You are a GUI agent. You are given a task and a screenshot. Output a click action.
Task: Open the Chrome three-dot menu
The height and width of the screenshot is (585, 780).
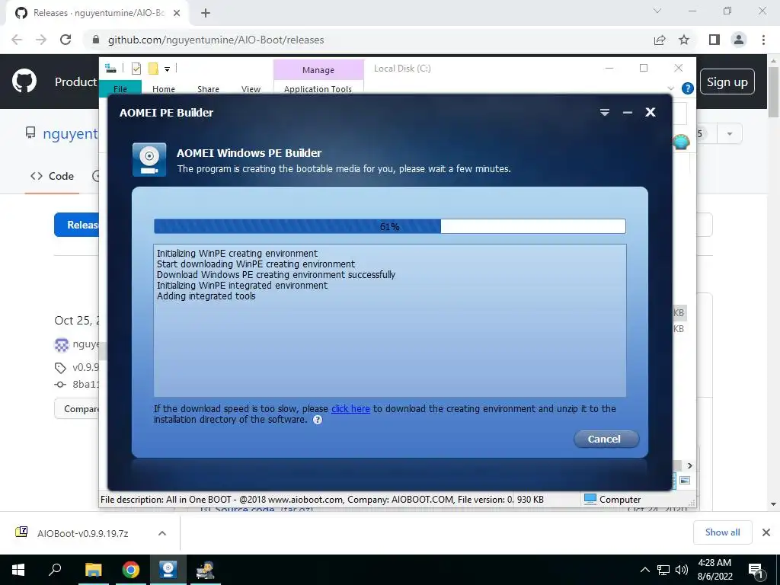tap(763, 40)
